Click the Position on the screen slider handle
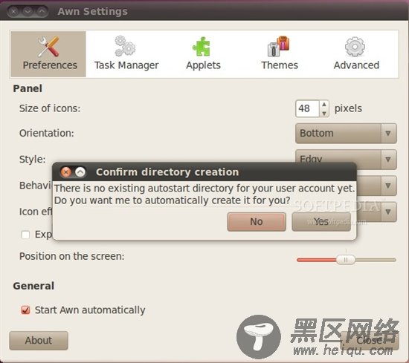This screenshot has height=363, width=409. click(346, 260)
